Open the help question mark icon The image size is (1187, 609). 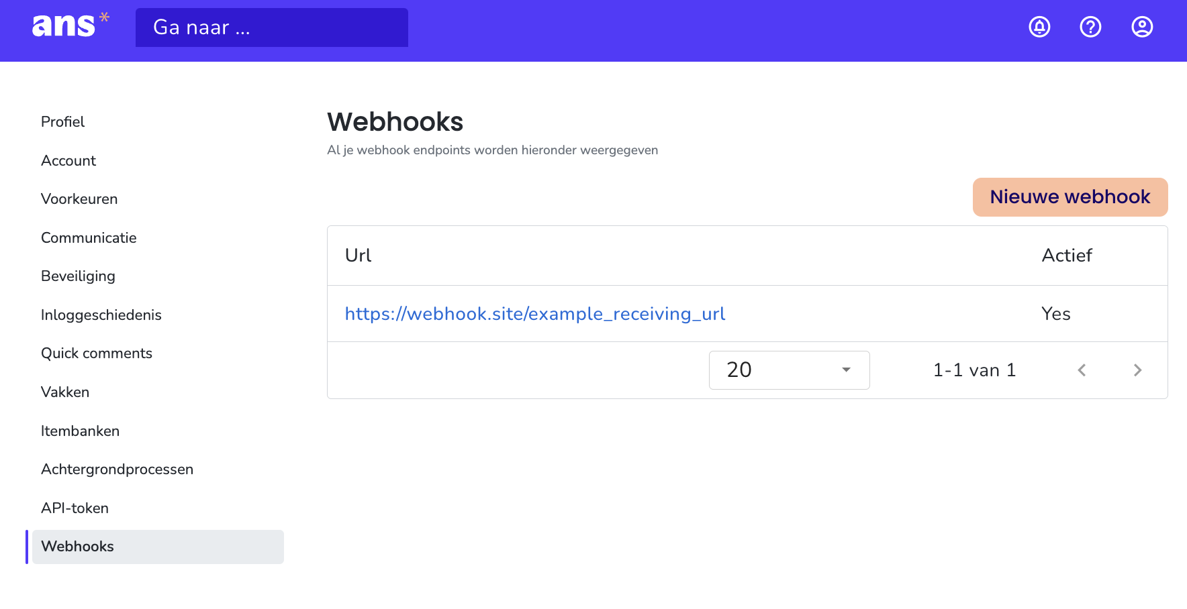pos(1090,27)
